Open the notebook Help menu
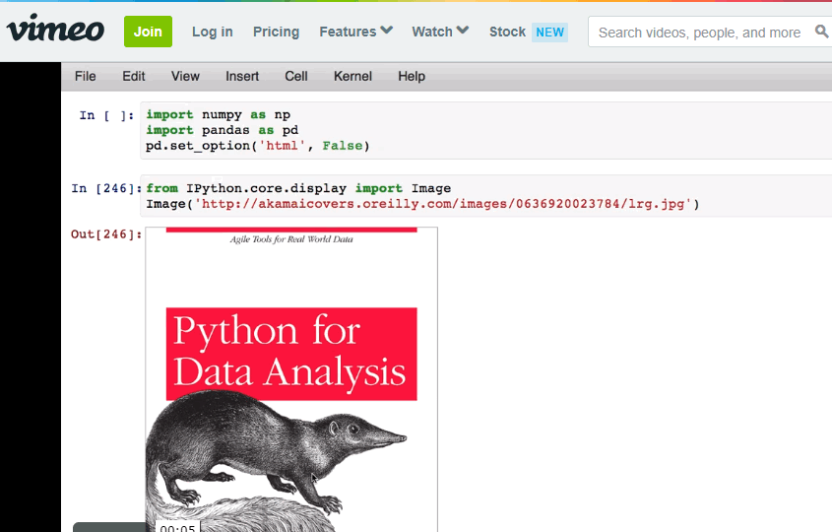 tap(412, 77)
